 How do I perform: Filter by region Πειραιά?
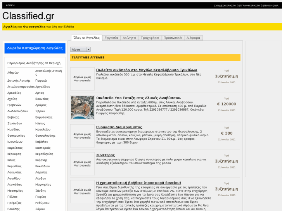tap(41, 81)
